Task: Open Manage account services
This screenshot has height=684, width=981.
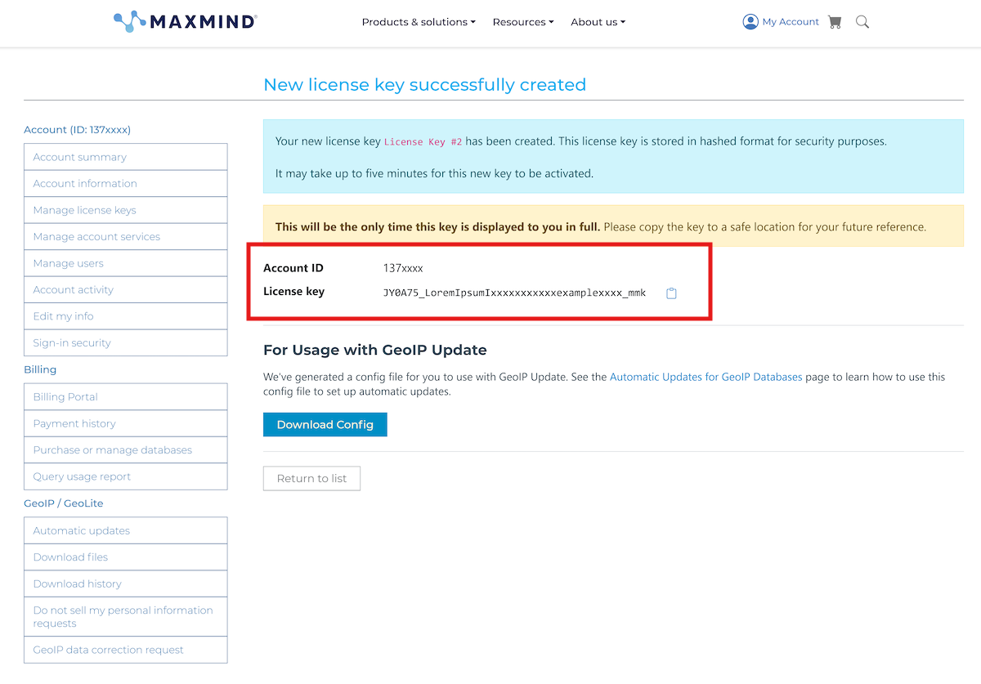Action: (126, 236)
